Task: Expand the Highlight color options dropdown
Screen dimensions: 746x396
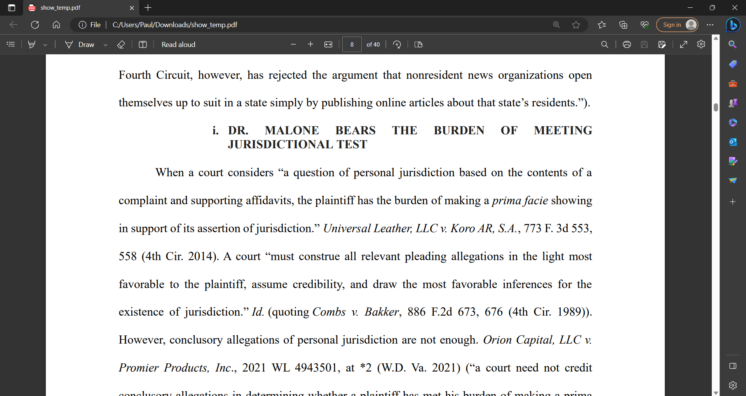Action: point(45,45)
